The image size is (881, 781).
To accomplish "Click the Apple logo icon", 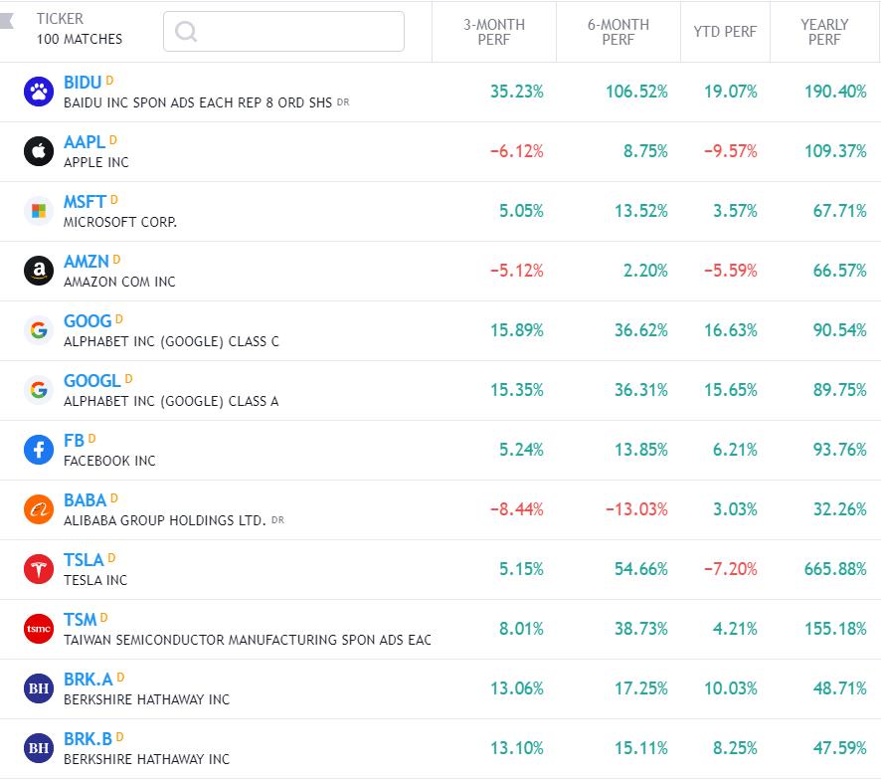I will click(39, 151).
